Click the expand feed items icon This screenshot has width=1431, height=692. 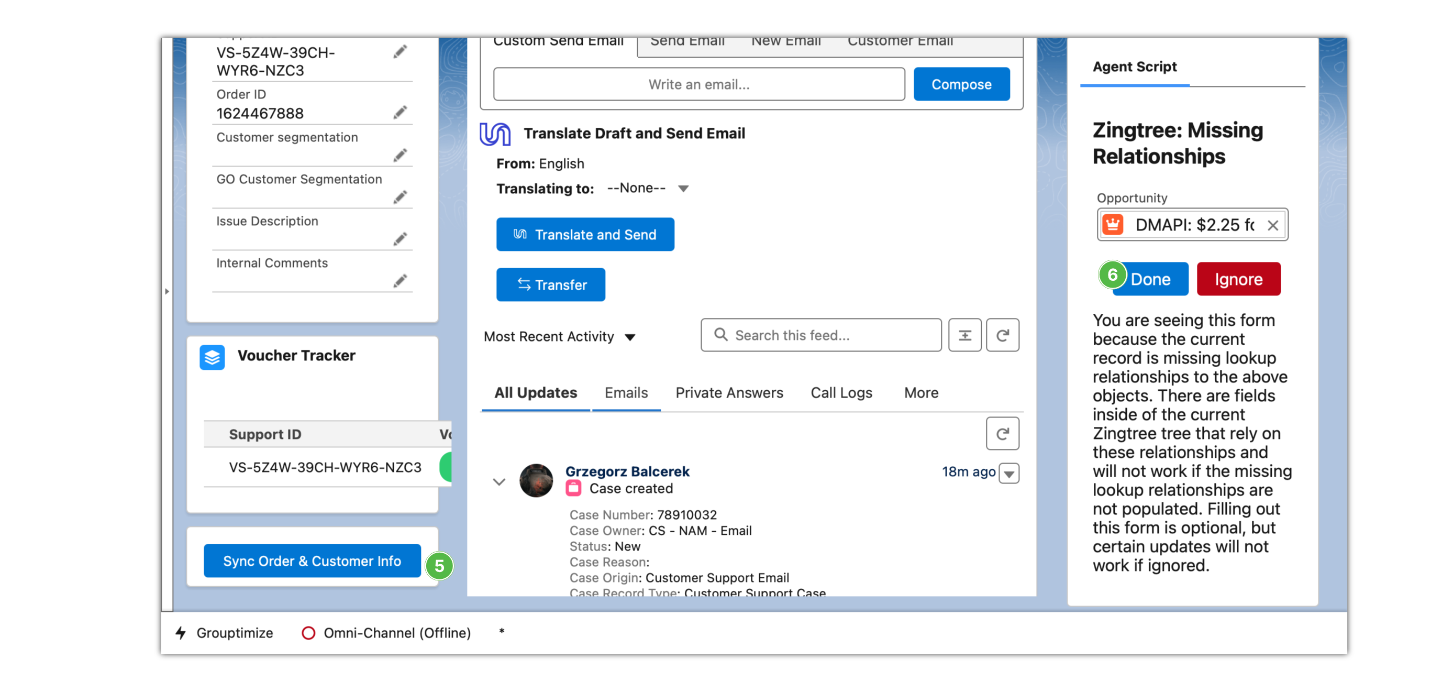point(964,335)
